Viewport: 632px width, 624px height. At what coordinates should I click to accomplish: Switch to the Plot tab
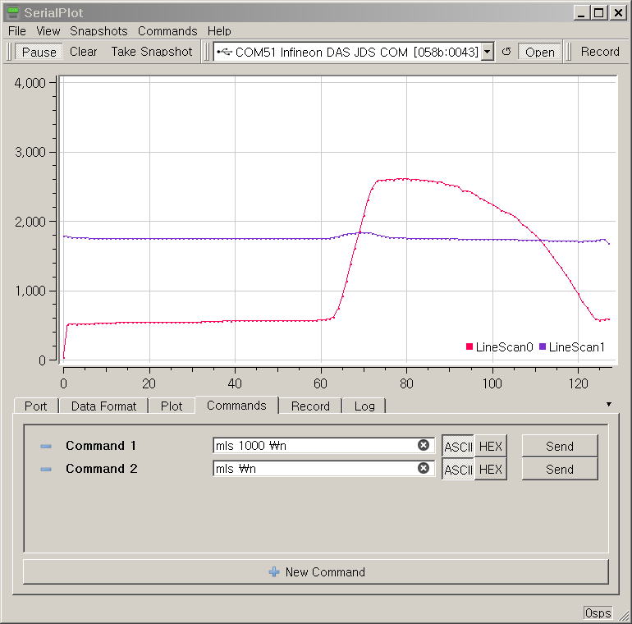click(172, 406)
